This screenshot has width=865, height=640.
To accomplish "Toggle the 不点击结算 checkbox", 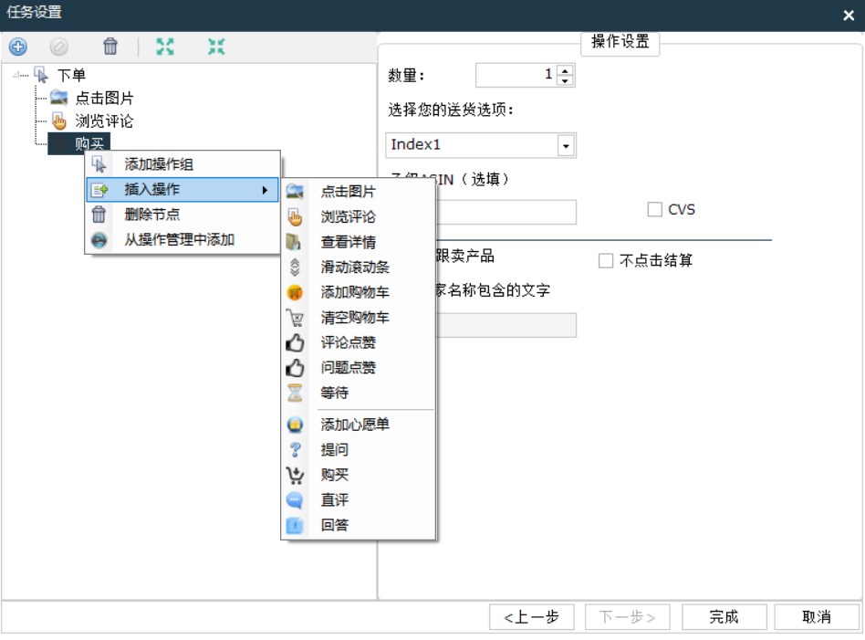I will [606, 260].
